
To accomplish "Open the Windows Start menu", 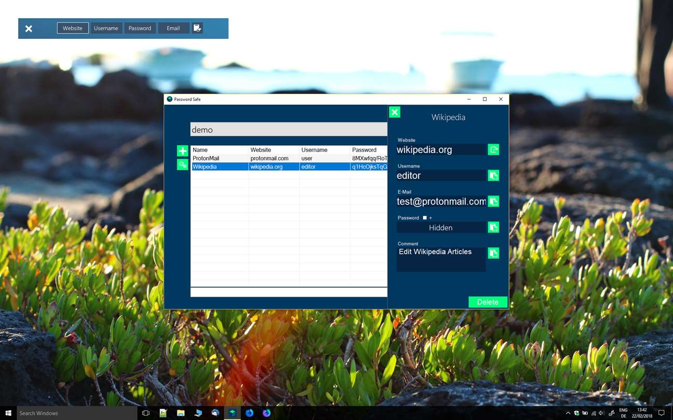I will point(8,413).
